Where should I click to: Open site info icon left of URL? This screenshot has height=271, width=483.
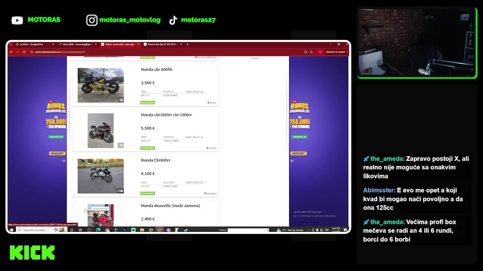[x=32, y=52]
